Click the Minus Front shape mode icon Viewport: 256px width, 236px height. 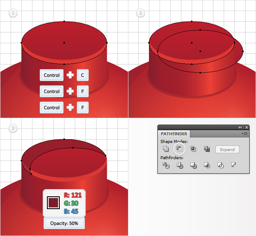179,149
